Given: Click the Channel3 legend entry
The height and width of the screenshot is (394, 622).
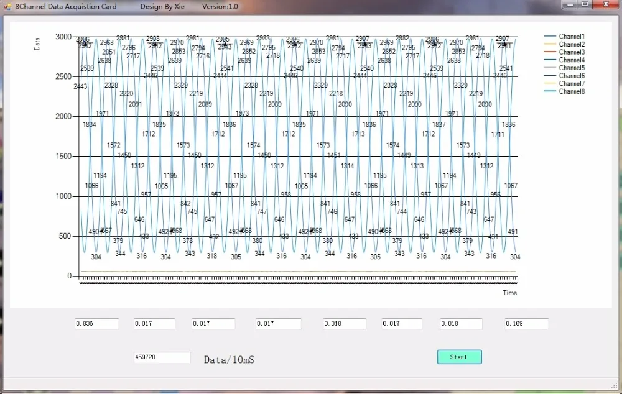Looking at the screenshot, I should pyautogui.click(x=564, y=52).
